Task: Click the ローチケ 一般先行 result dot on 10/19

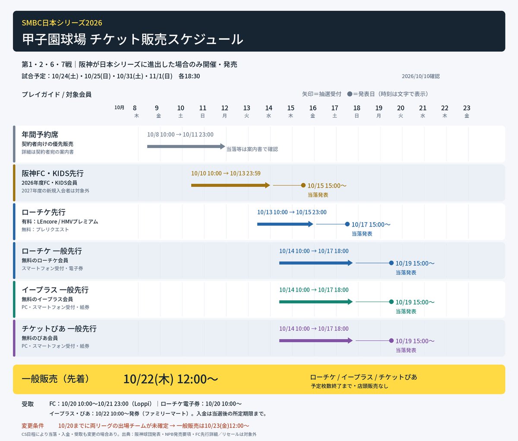Action: pyautogui.click(x=392, y=263)
